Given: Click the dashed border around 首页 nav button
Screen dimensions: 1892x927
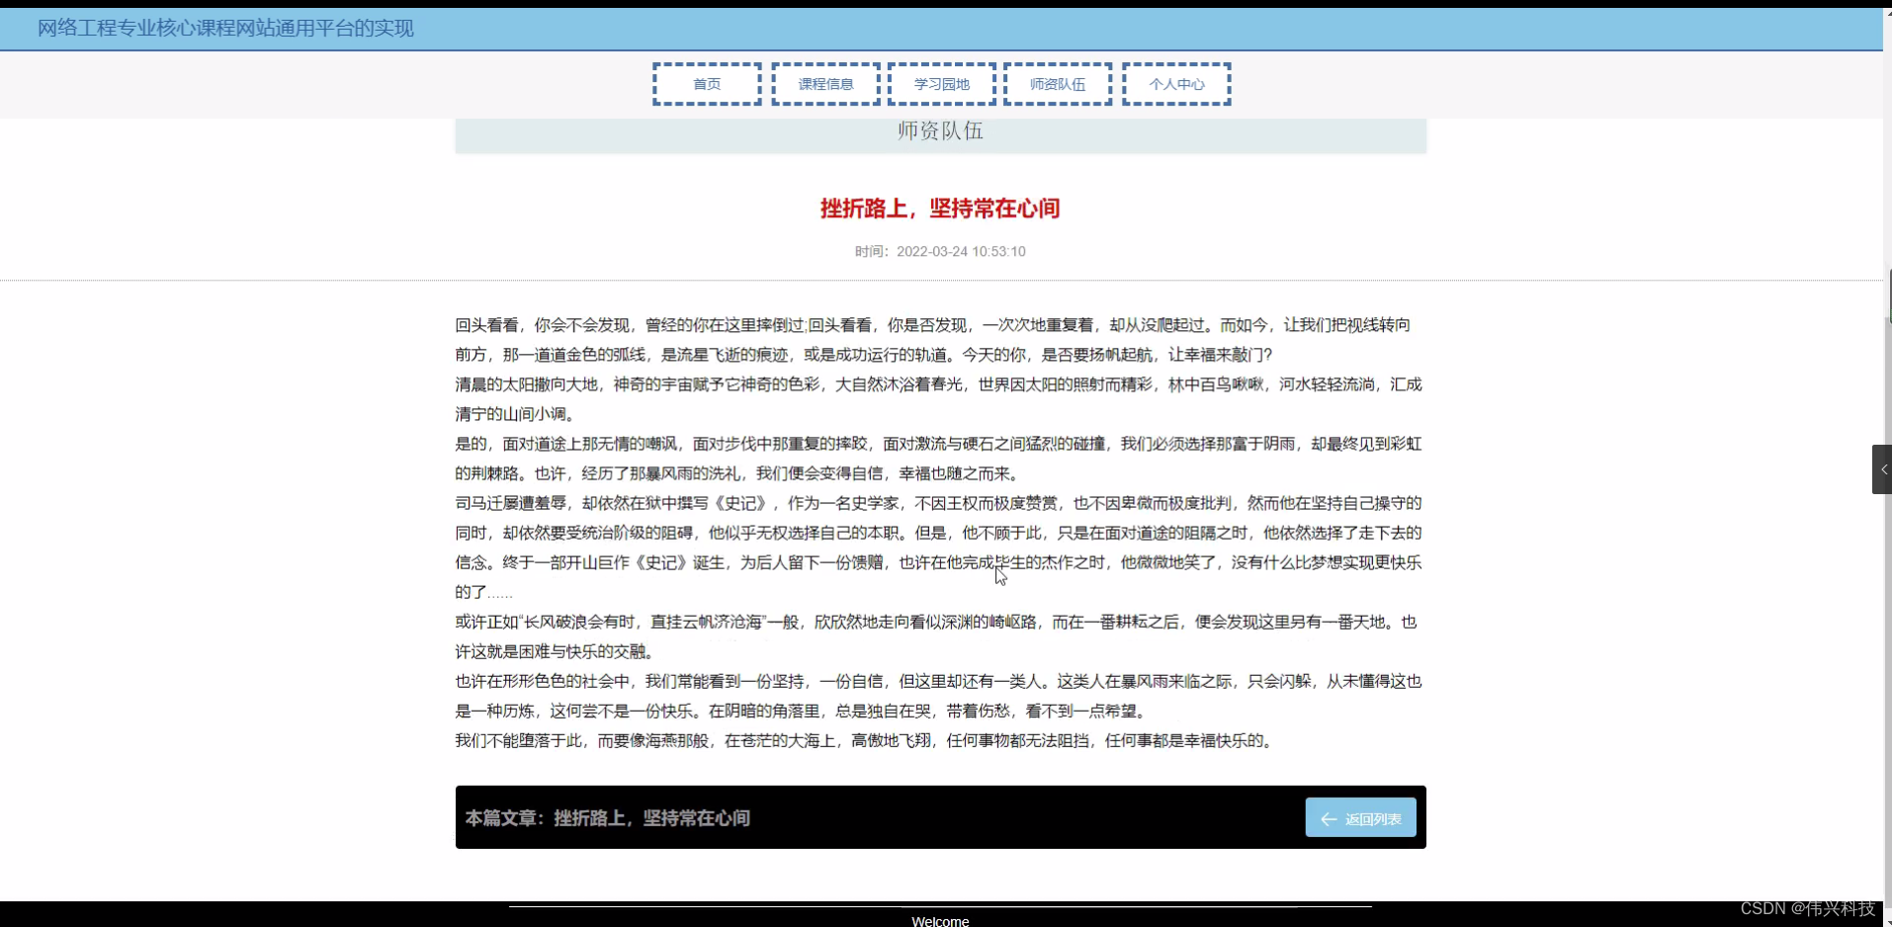Looking at the screenshot, I should click(706, 62).
